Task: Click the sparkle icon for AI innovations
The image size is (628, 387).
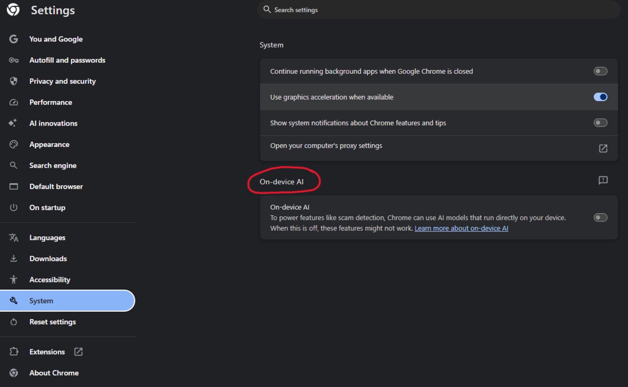Action: pyautogui.click(x=13, y=123)
